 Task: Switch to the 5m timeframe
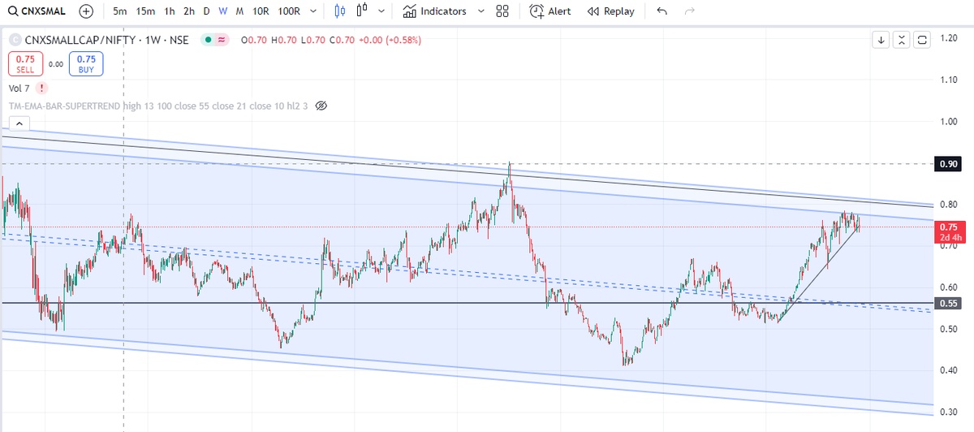pos(119,11)
